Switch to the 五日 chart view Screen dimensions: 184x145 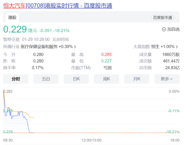click(46, 79)
